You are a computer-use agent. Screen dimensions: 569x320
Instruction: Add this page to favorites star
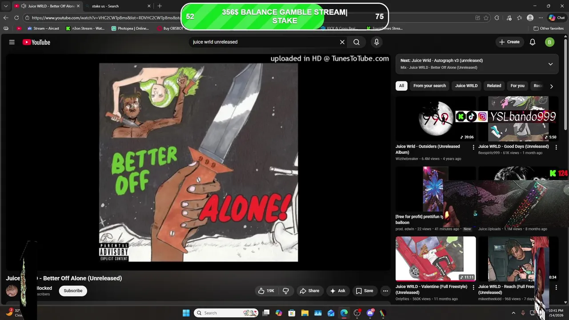[486, 18]
